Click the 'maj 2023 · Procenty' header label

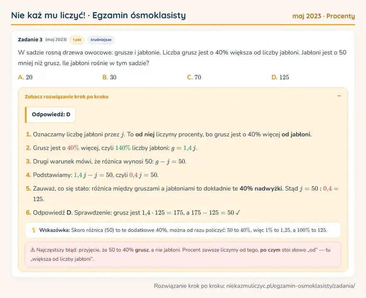pos(324,16)
